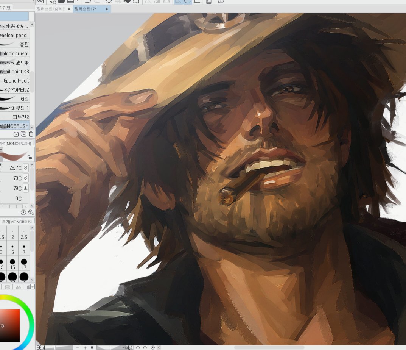Pick a shade in the color square
This screenshot has height=350, width=406.
pos(9,325)
